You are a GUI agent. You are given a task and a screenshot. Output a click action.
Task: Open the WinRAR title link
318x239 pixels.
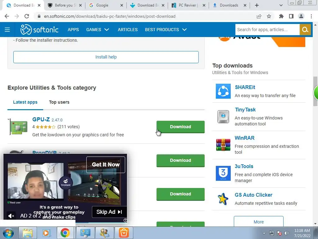245,138
